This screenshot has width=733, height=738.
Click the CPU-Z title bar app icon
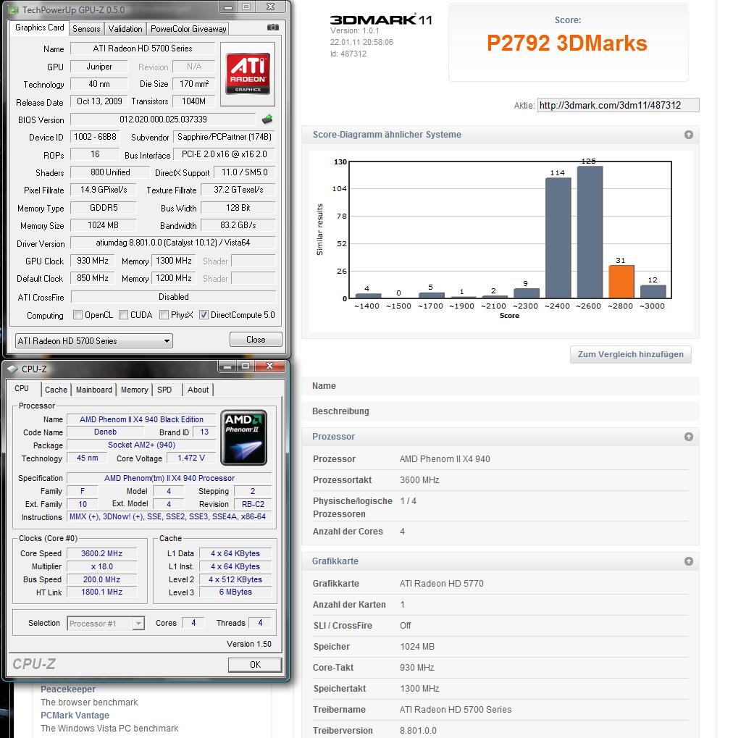(x=13, y=369)
